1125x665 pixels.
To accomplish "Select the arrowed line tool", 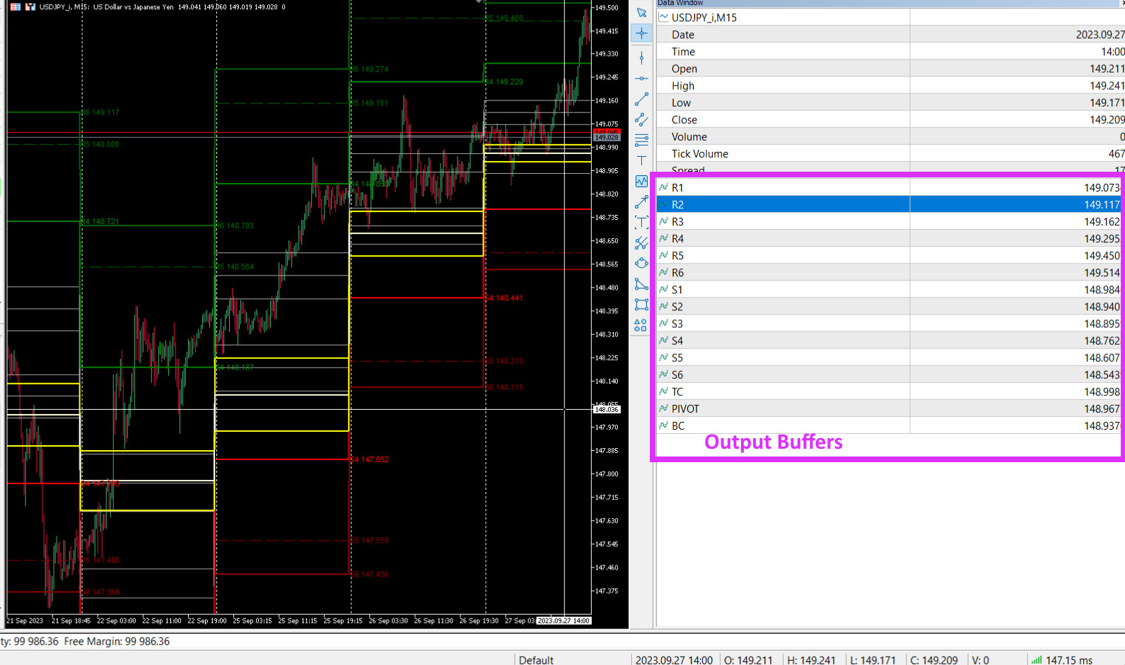I will click(x=641, y=202).
